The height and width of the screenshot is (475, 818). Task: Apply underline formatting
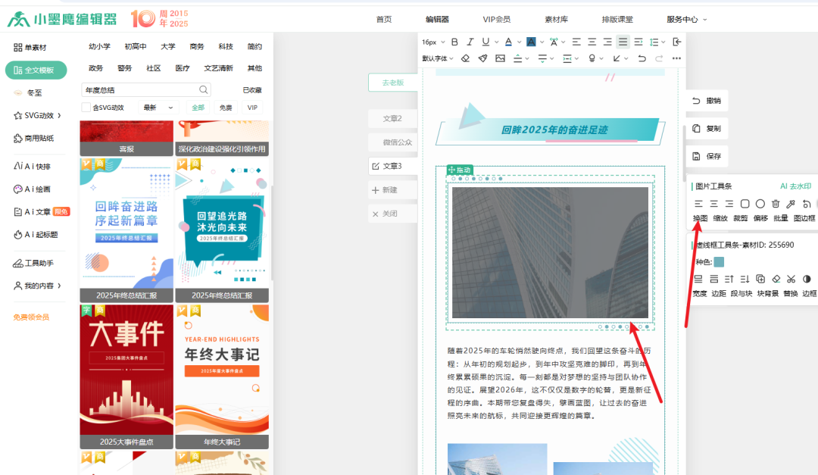tap(485, 42)
